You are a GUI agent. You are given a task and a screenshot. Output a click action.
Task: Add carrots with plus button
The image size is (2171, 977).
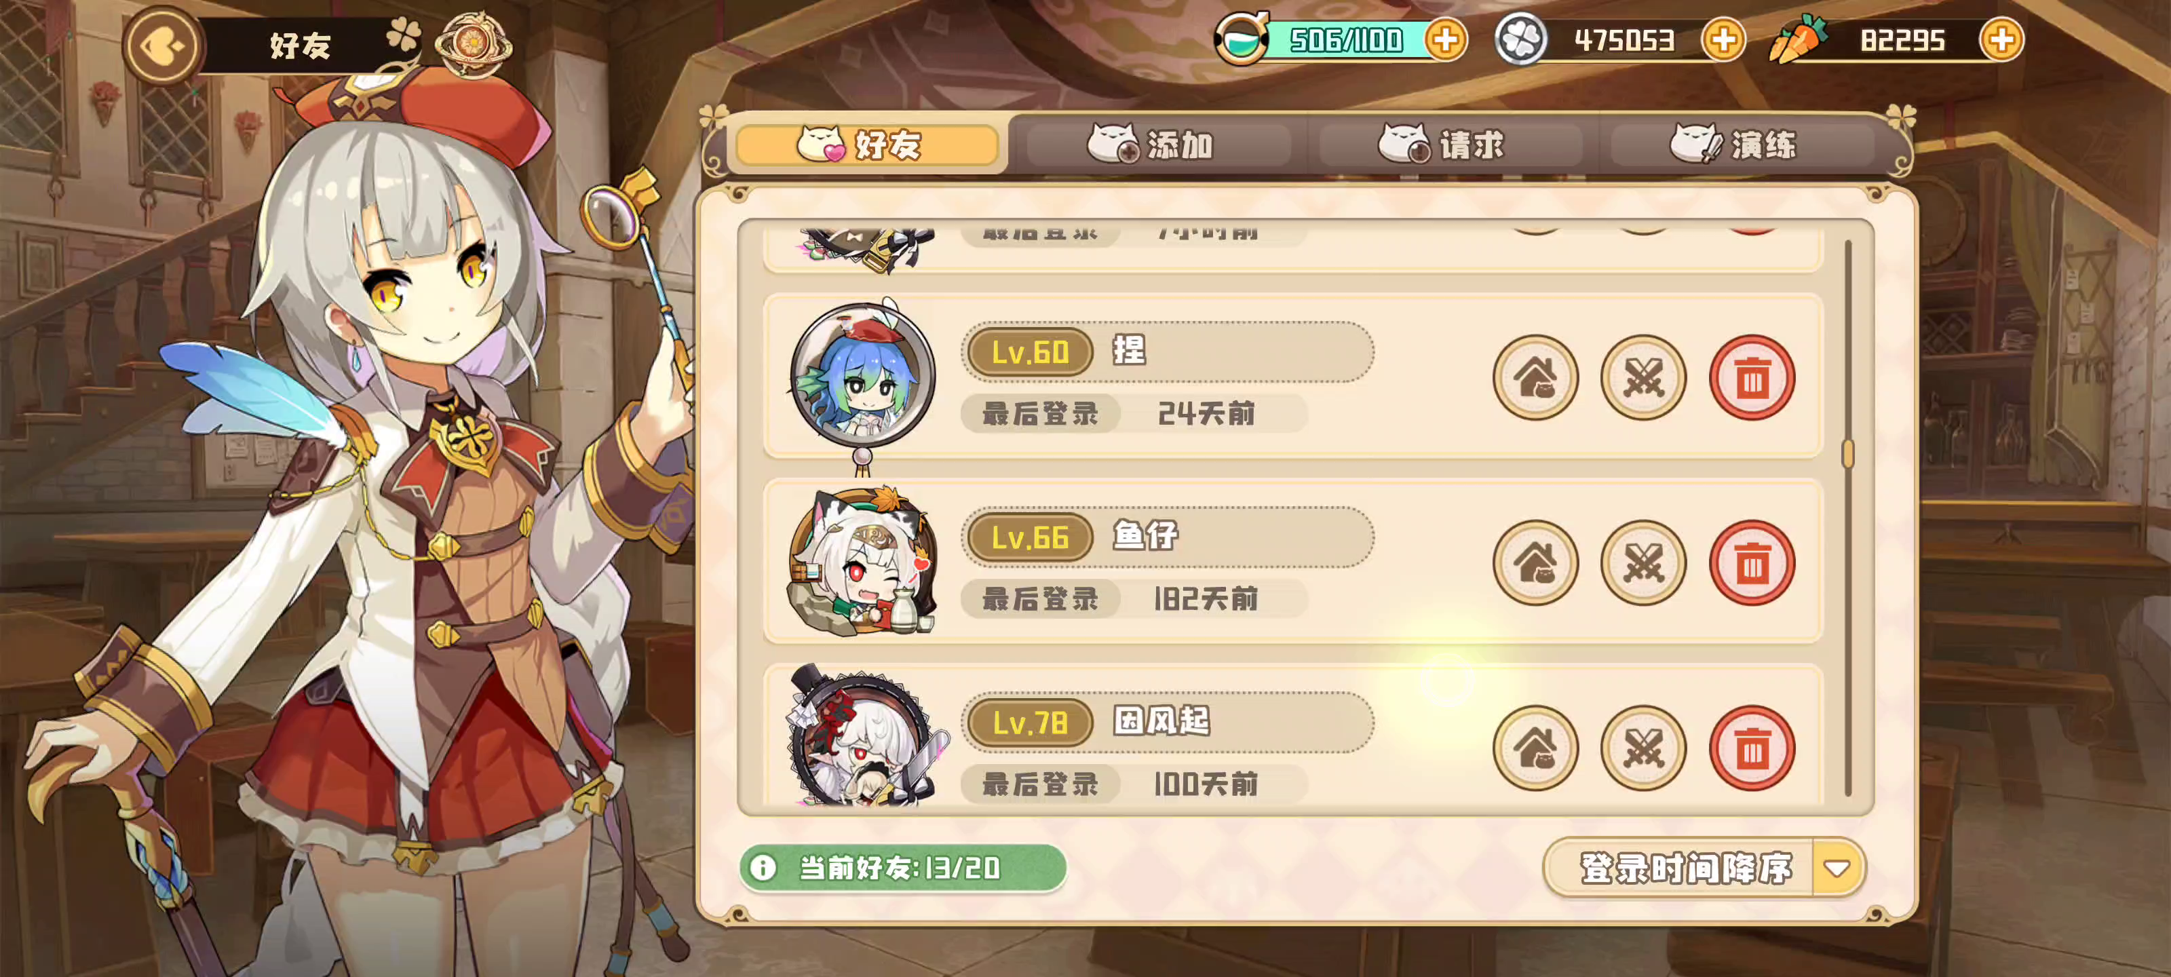click(2001, 39)
